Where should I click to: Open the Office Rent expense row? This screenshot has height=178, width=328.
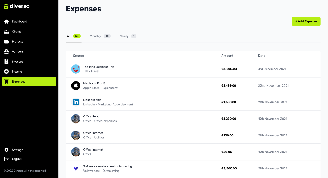[x=91, y=117]
